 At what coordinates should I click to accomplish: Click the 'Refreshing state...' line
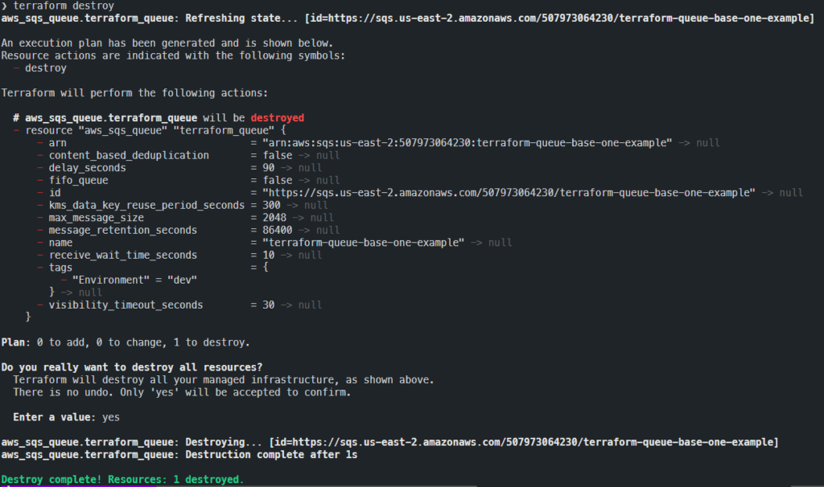coord(407,18)
